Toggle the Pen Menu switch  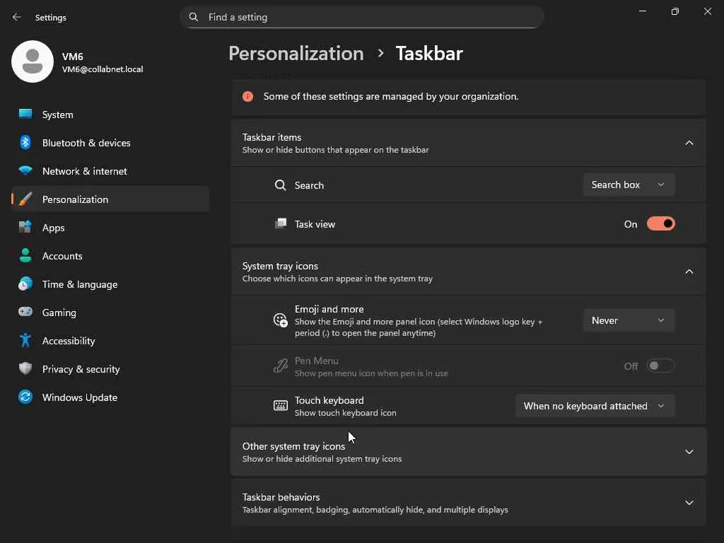[x=660, y=366]
